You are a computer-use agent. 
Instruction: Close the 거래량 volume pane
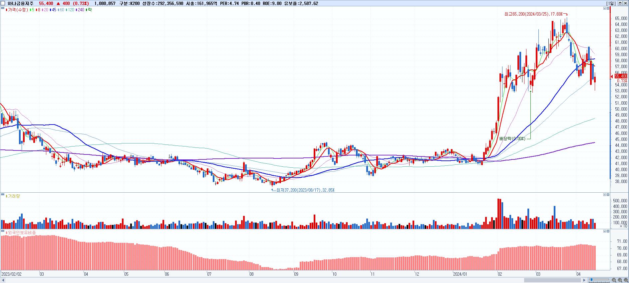point(608,195)
